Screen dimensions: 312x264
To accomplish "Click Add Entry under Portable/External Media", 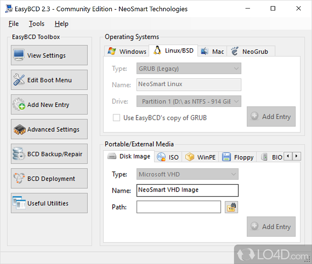I will [271, 227].
